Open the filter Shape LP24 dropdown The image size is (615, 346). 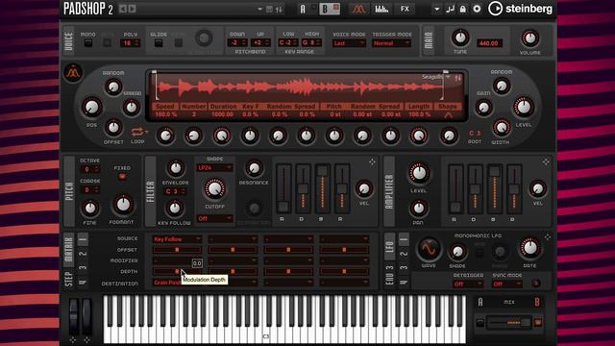(x=214, y=167)
